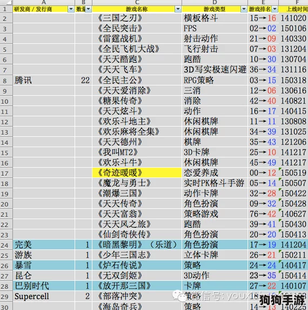Open the 游戏排名 column filter dropdown
Screen dimensions: 308x310
[275, 9]
